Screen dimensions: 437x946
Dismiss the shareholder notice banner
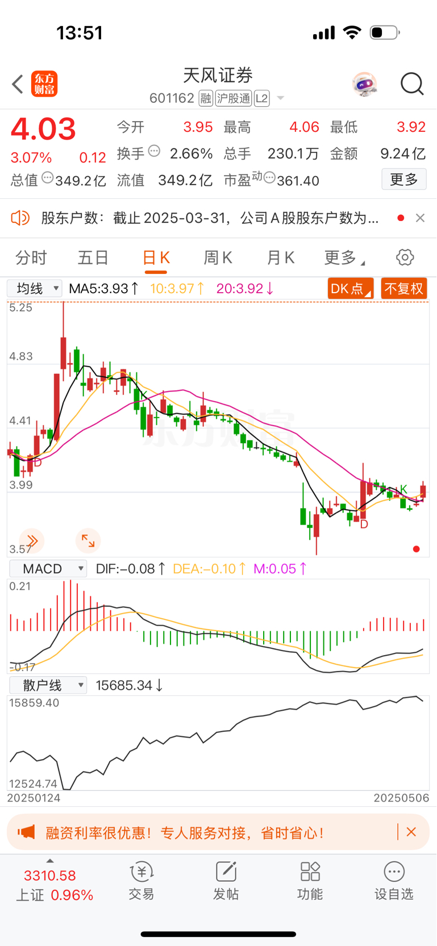(420, 218)
